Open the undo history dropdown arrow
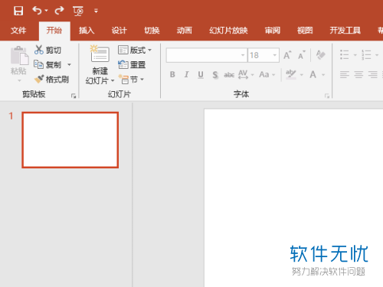 pos(46,11)
